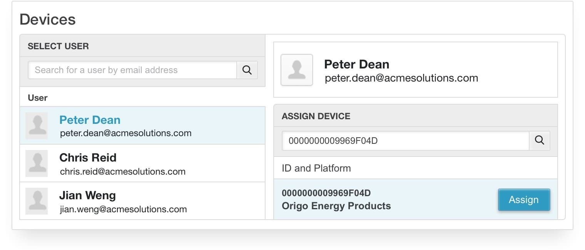
Task: Click the email address search box
Action: coord(132,70)
